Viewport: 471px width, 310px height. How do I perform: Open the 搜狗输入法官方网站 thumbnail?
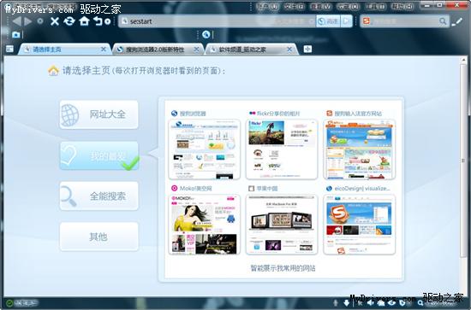[x=360, y=149]
